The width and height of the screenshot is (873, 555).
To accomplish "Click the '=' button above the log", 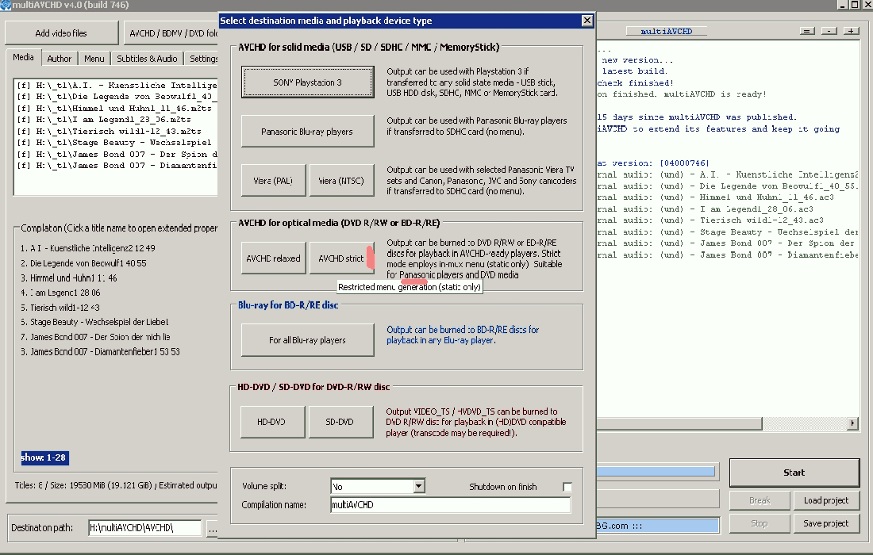I will click(807, 31).
